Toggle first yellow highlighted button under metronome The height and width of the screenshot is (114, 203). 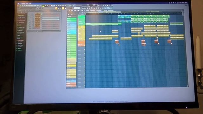pyautogui.click(x=56, y=9)
